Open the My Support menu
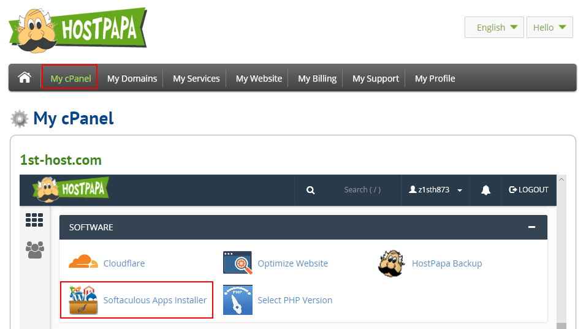Image resolution: width=586 pixels, height=329 pixels. [376, 78]
